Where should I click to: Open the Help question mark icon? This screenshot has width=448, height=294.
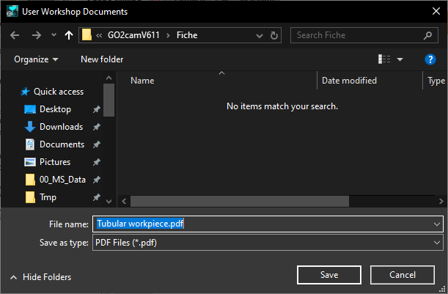pos(430,59)
